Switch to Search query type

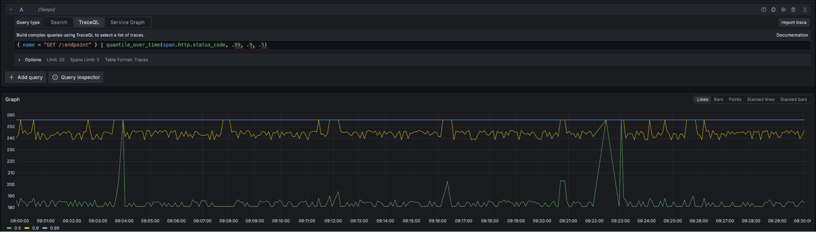[59, 22]
